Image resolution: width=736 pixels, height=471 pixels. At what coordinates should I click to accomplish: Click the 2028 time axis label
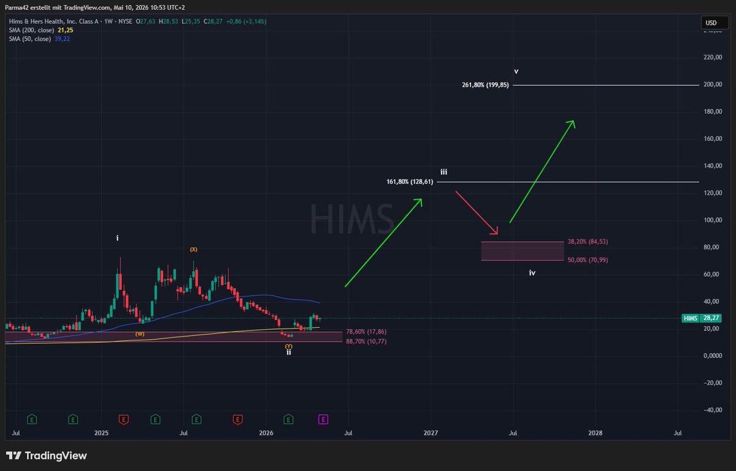pyautogui.click(x=595, y=433)
